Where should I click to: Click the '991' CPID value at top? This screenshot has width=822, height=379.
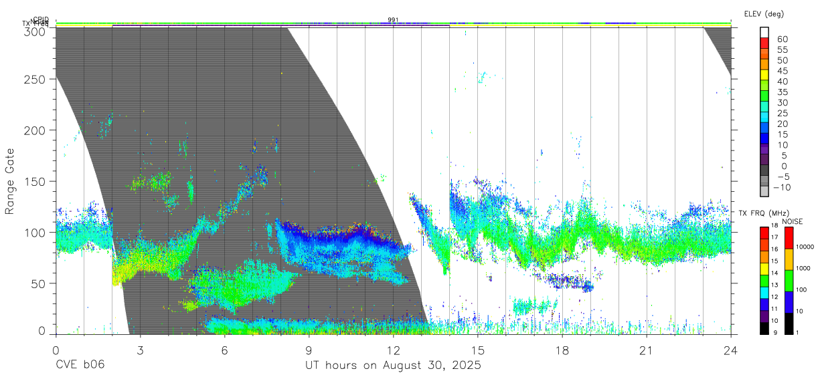[x=393, y=20]
